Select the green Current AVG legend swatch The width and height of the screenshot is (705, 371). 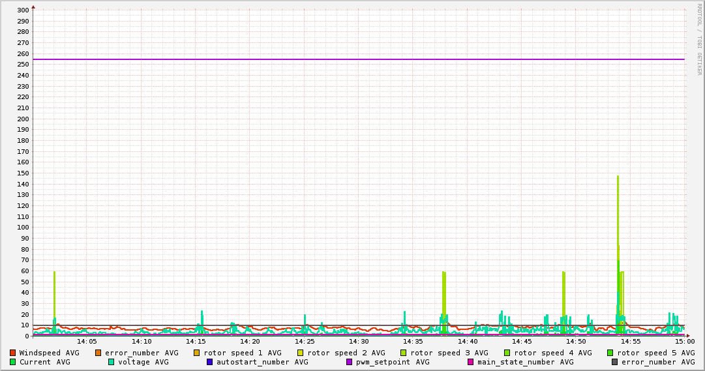tap(12, 362)
